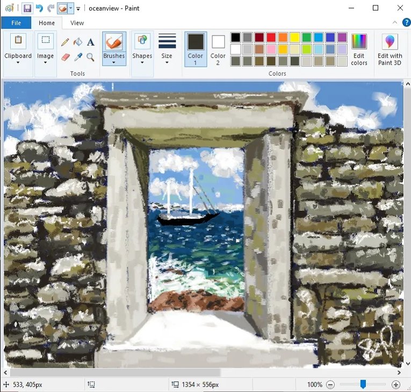Screen dimensions: 411x392
Task: Pick the dark red color swatch
Action: point(259,37)
